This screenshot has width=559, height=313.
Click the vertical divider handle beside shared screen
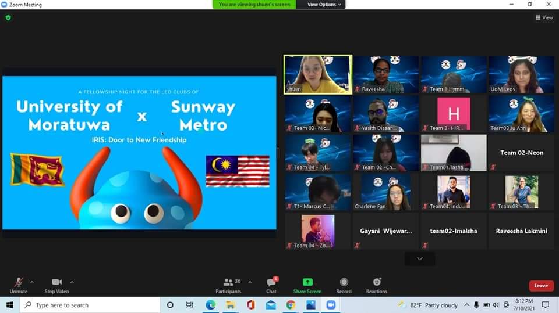(278, 153)
